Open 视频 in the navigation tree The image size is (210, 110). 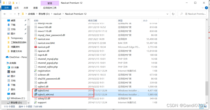13,72
